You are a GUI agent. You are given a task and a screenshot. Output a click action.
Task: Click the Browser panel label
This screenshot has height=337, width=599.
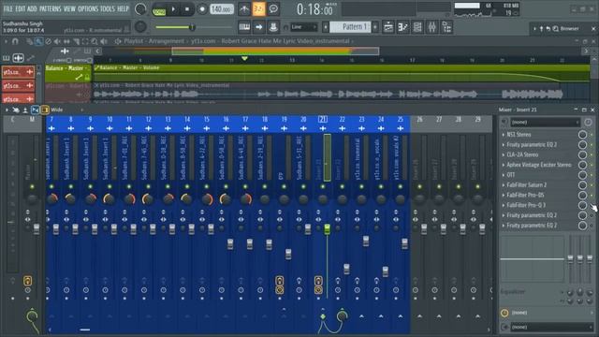[x=570, y=29]
